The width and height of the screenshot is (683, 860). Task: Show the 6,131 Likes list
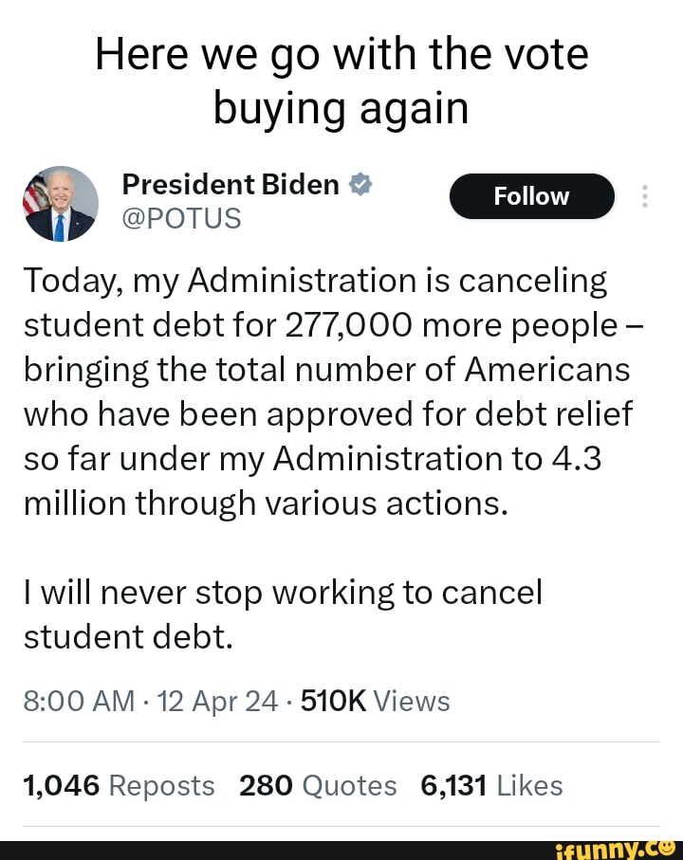click(x=490, y=785)
